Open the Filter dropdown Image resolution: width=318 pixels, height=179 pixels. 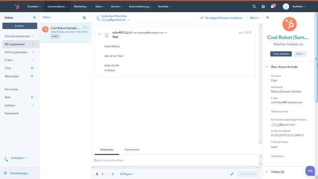(x=47, y=18)
